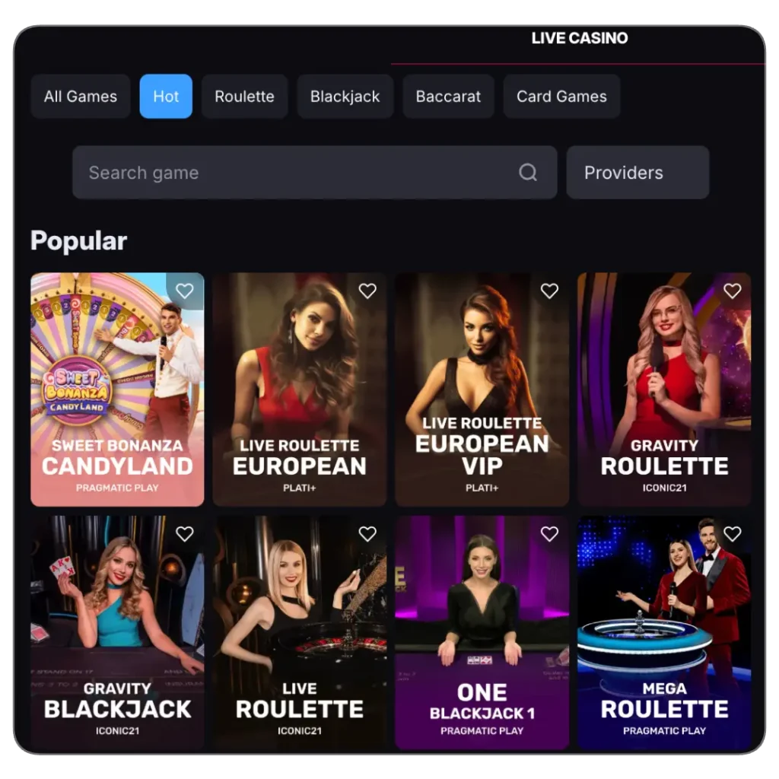The height and width of the screenshot is (779, 779).
Task: Show the Card Games category
Action: 561,97
